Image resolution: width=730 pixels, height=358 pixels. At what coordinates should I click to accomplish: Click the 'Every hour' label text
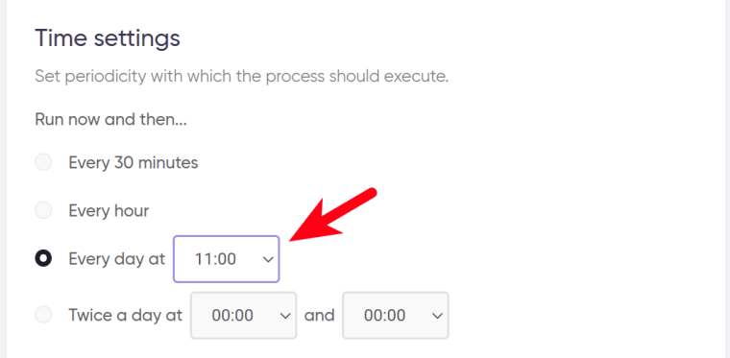coord(109,211)
